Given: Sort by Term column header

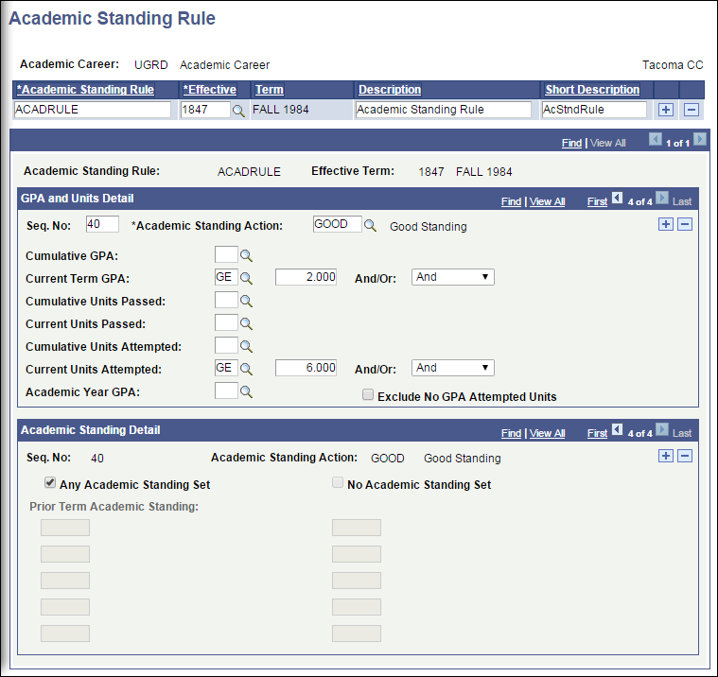Looking at the screenshot, I should (270, 89).
